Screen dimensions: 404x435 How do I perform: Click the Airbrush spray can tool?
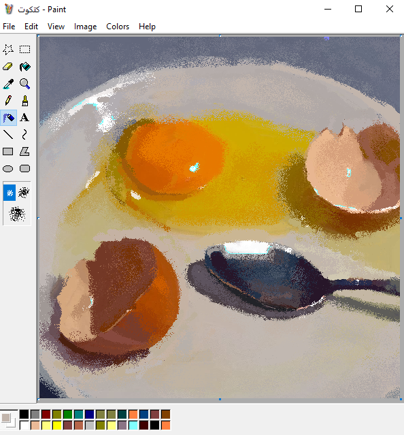pos(8,118)
